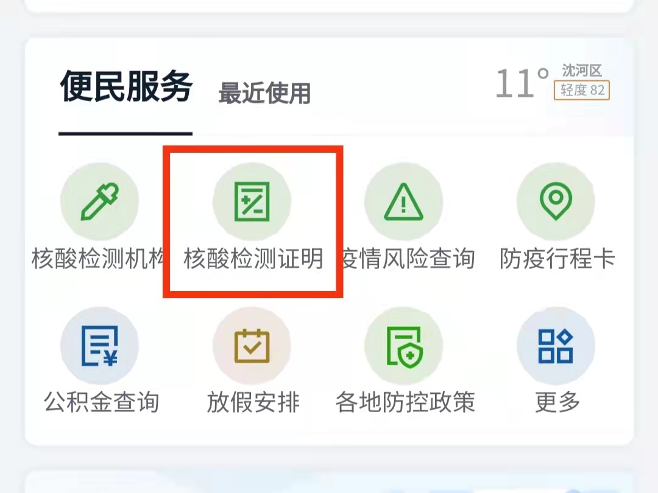Tap the 11° temperature reading
The width and height of the screenshot is (658, 493).
coord(522,83)
